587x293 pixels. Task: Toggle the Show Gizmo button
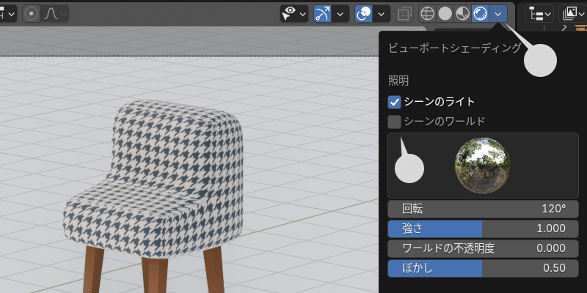[322, 14]
